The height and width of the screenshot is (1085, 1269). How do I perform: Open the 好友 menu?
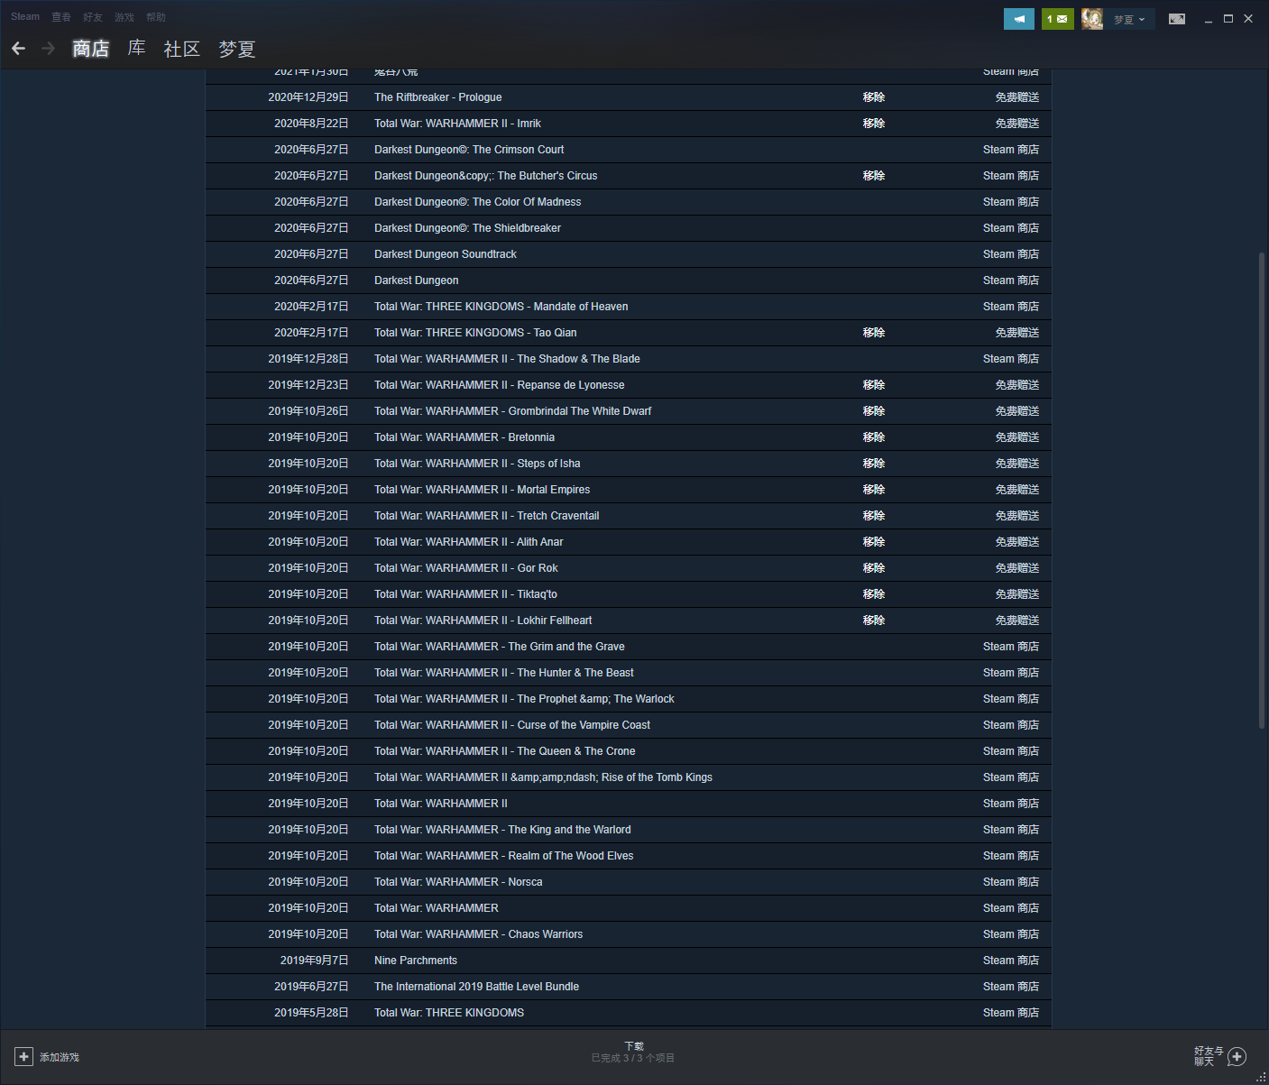[93, 17]
